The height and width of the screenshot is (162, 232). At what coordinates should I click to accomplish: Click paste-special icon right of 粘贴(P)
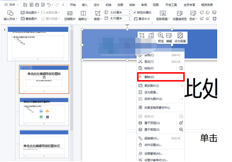tap(181, 68)
